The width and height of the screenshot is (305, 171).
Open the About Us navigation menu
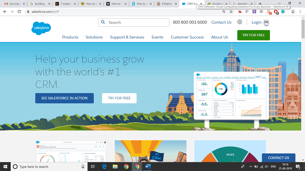[x=220, y=37]
